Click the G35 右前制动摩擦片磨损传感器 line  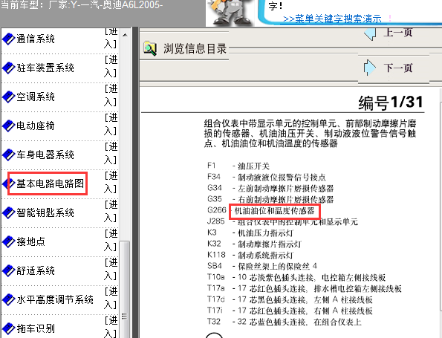[x=270, y=199]
